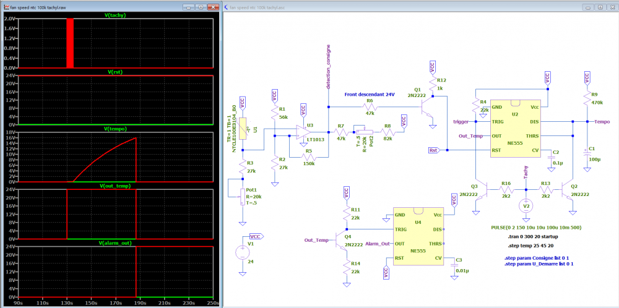Select the Q2 transistor symbol
Screen dimensions: 619x308
tap(567, 190)
